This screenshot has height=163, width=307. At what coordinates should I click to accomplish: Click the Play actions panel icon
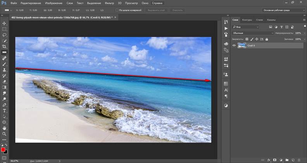226,28
